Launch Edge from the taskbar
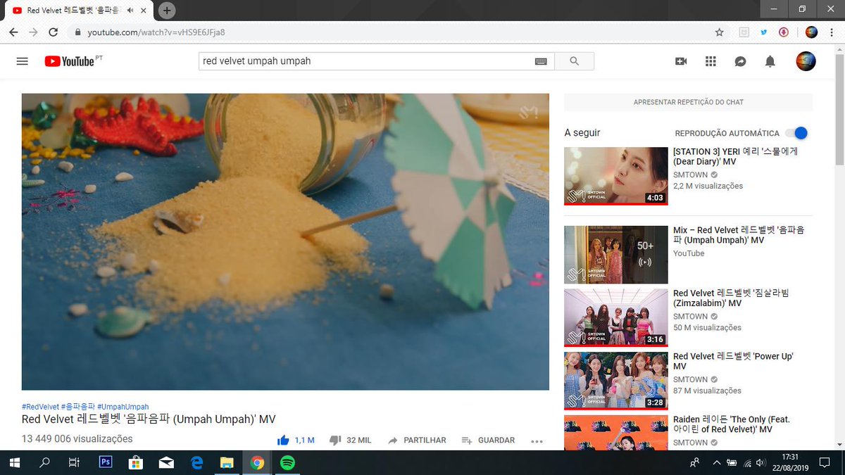 click(197, 462)
